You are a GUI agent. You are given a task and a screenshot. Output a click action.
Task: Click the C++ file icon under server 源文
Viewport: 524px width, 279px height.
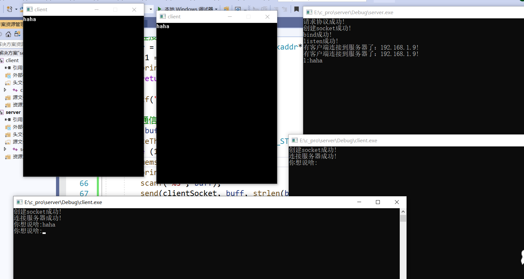click(15, 149)
